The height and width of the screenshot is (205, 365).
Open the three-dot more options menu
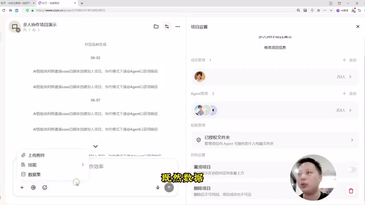pyautogui.click(x=177, y=27)
